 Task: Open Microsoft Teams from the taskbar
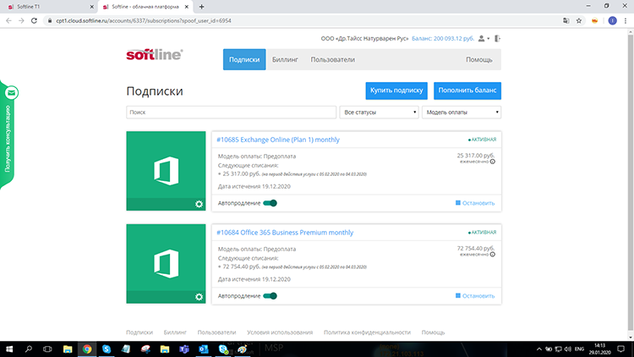coord(184,349)
